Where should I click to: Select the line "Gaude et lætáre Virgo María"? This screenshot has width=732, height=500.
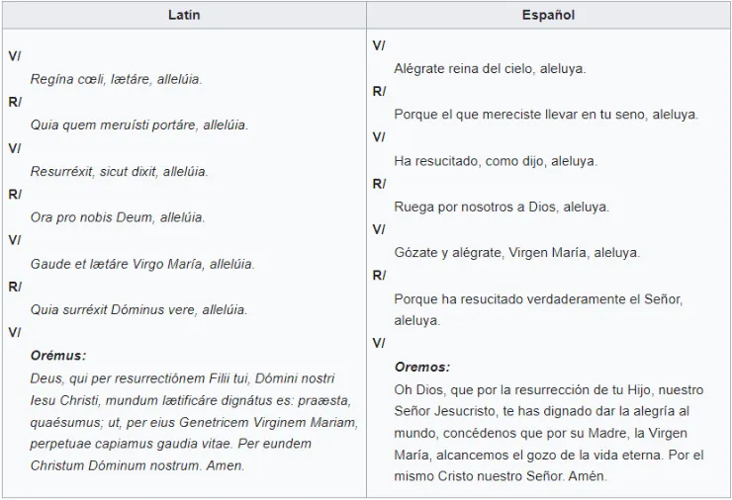coord(142,264)
